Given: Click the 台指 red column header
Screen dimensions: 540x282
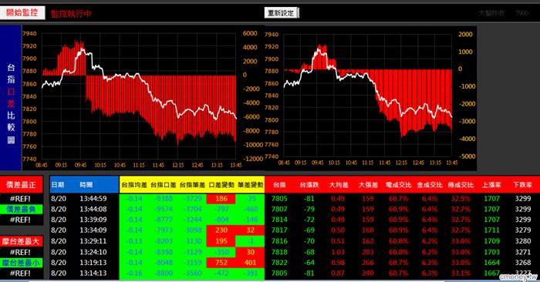Looking at the screenshot, I should coord(279,185).
